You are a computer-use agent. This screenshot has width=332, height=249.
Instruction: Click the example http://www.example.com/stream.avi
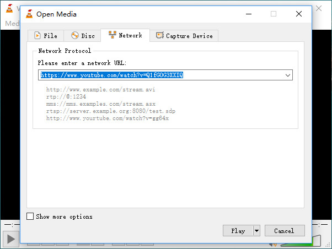(100, 89)
